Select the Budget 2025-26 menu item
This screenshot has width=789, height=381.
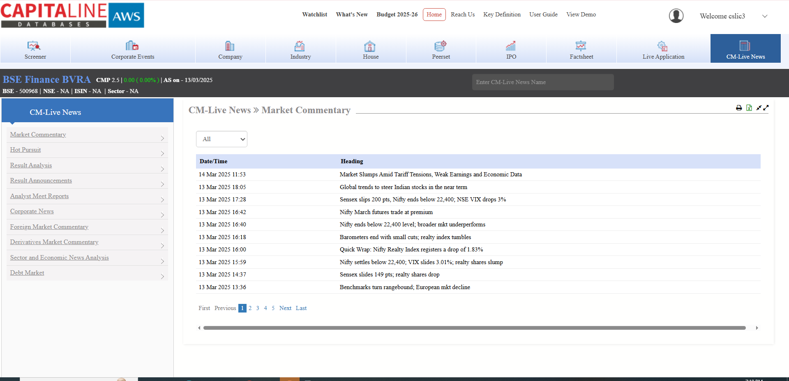(397, 14)
